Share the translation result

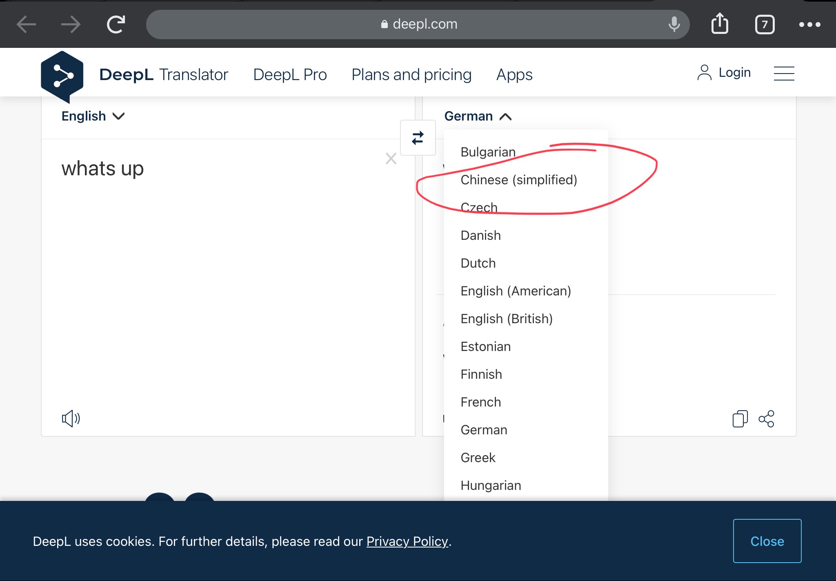tap(766, 419)
